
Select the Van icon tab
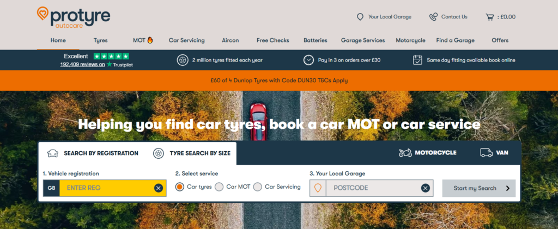tap(494, 153)
